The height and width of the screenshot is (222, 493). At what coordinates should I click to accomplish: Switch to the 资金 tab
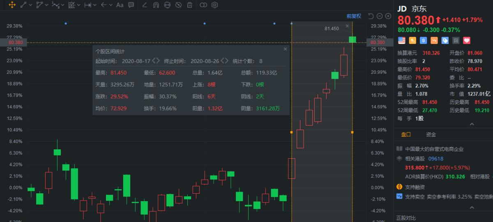(x=431, y=134)
